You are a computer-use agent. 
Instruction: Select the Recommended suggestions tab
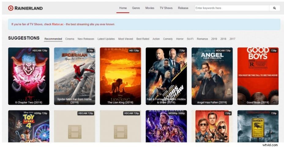tap(53, 39)
